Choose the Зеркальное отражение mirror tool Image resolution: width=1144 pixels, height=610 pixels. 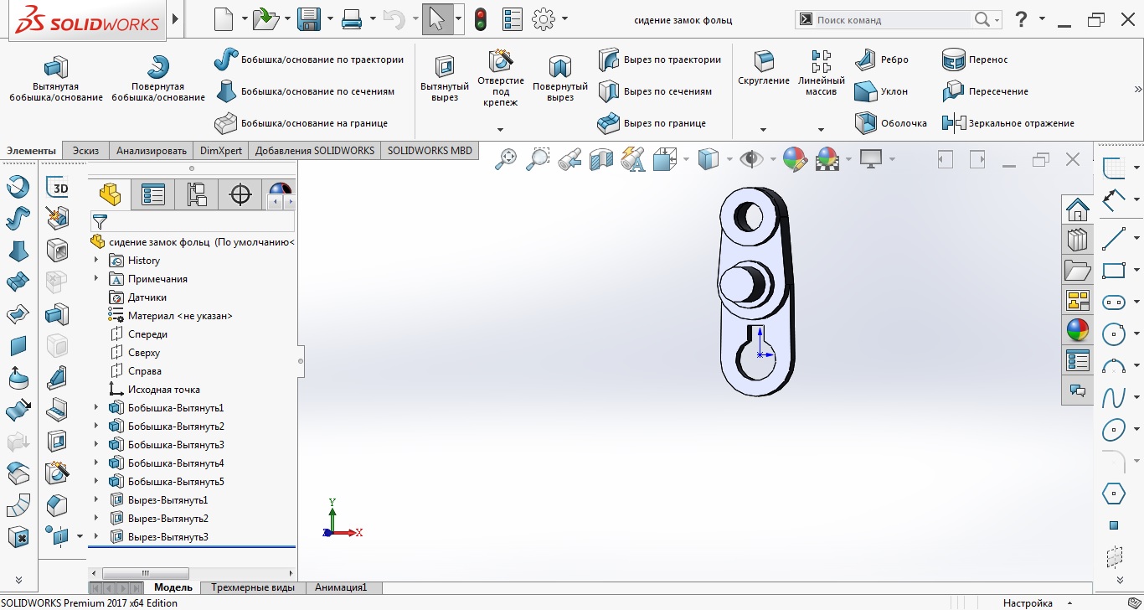pos(1008,123)
